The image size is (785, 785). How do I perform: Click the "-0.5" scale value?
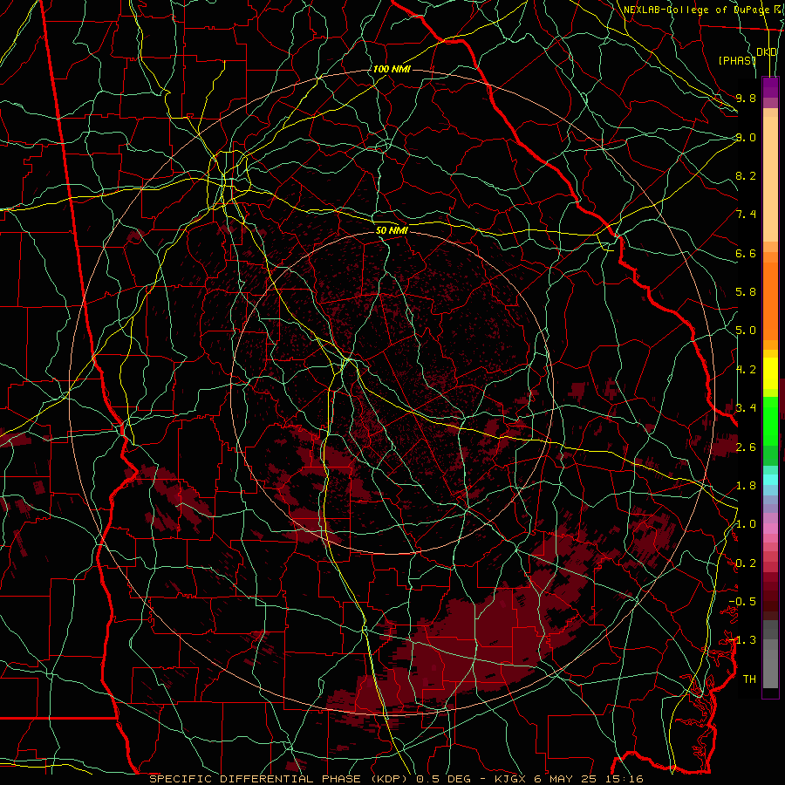[742, 601]
